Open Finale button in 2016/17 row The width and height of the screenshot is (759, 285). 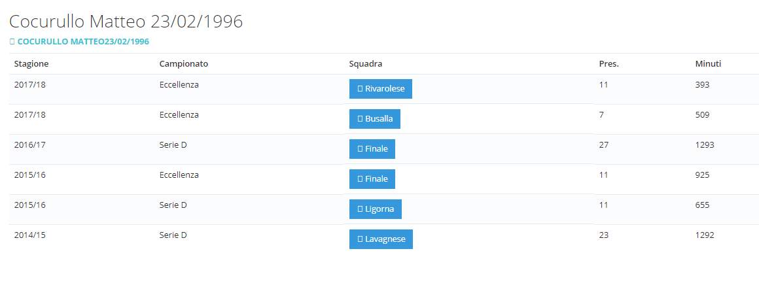pyautogui.click(x=372, y=149)
